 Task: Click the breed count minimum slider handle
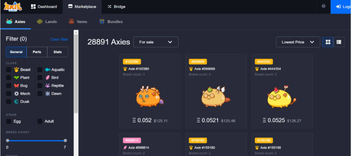[x=7, y=141]
